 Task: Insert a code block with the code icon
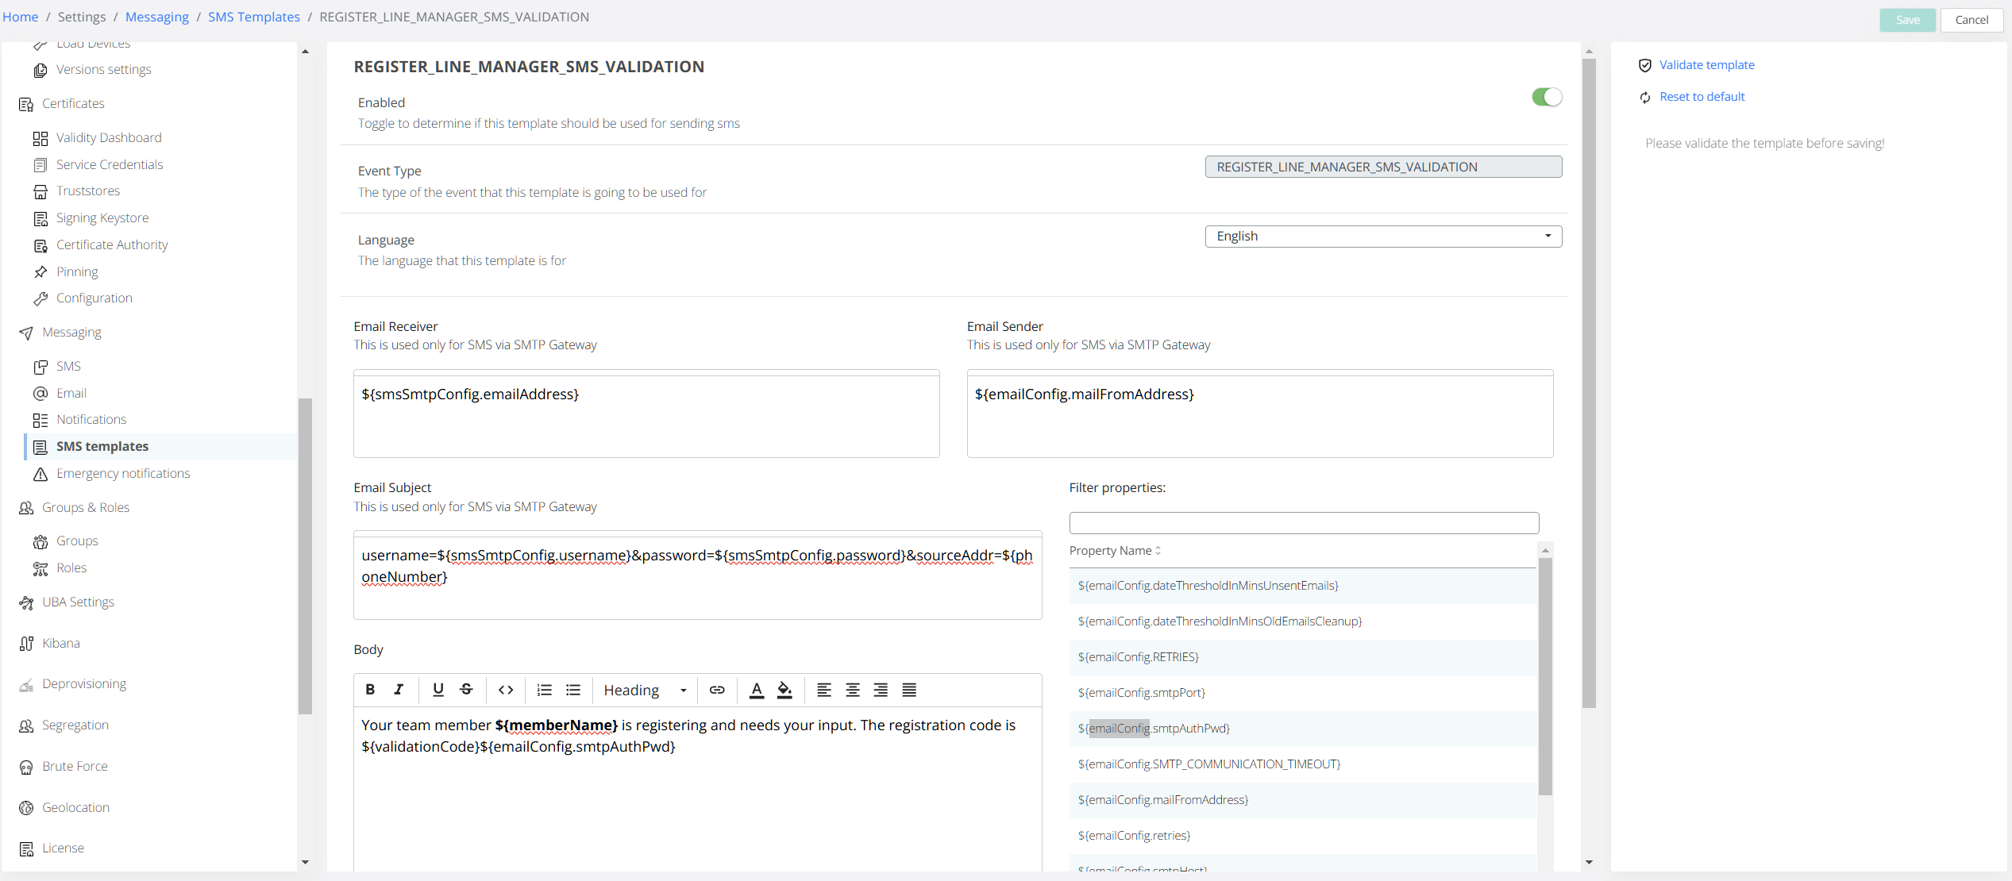tap(506, 690)
